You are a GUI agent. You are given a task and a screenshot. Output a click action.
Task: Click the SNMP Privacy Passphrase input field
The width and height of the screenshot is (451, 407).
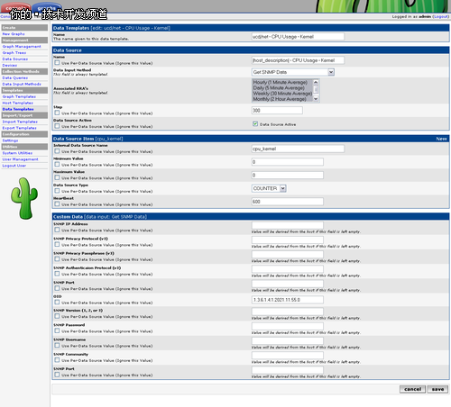point(288,255)
